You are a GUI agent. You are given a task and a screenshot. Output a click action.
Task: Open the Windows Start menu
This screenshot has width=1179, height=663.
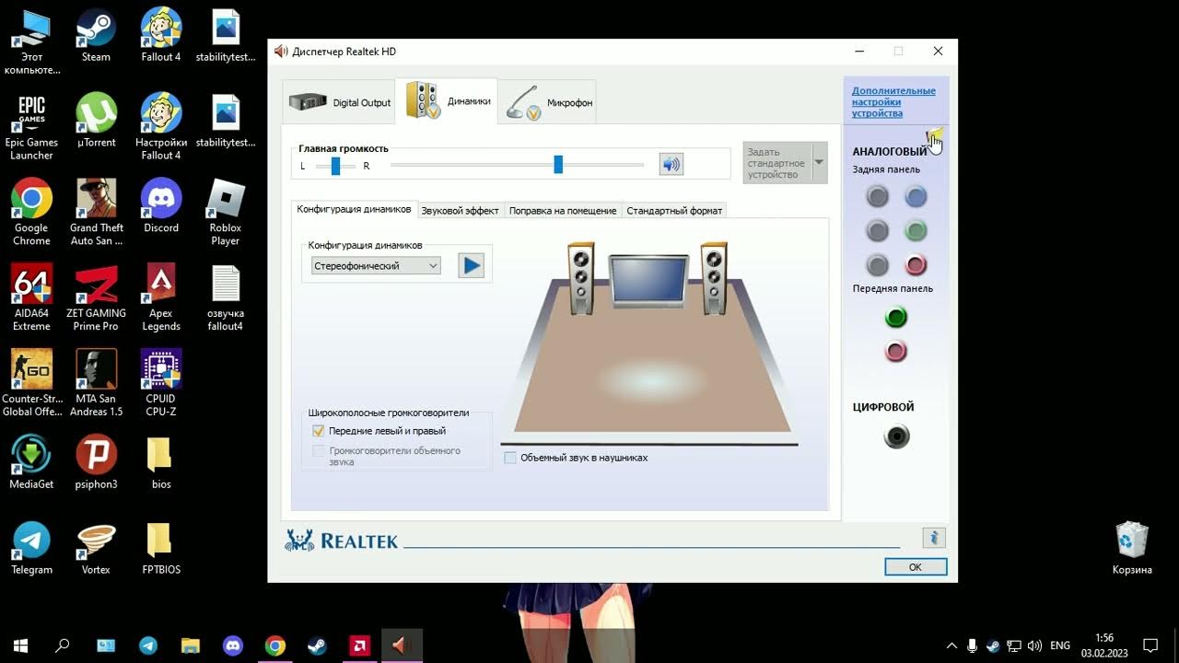[x=19, y=646]
